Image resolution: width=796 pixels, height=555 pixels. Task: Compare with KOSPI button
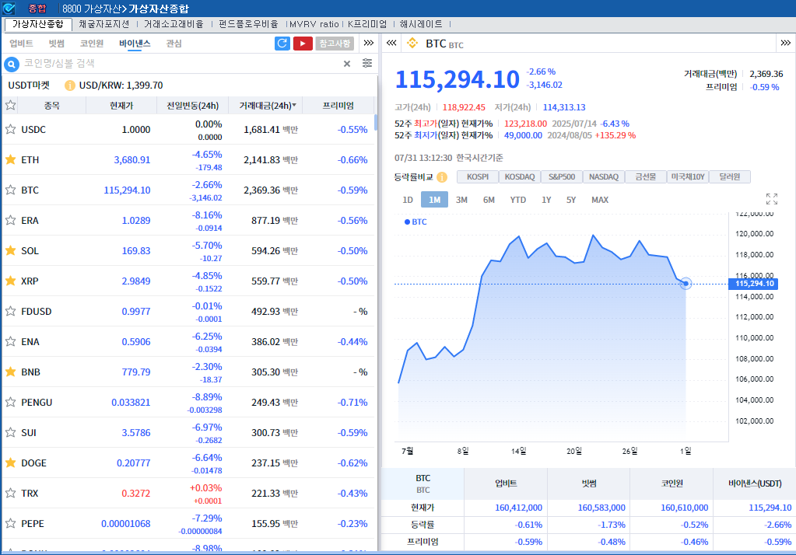[x=478, y=177]
